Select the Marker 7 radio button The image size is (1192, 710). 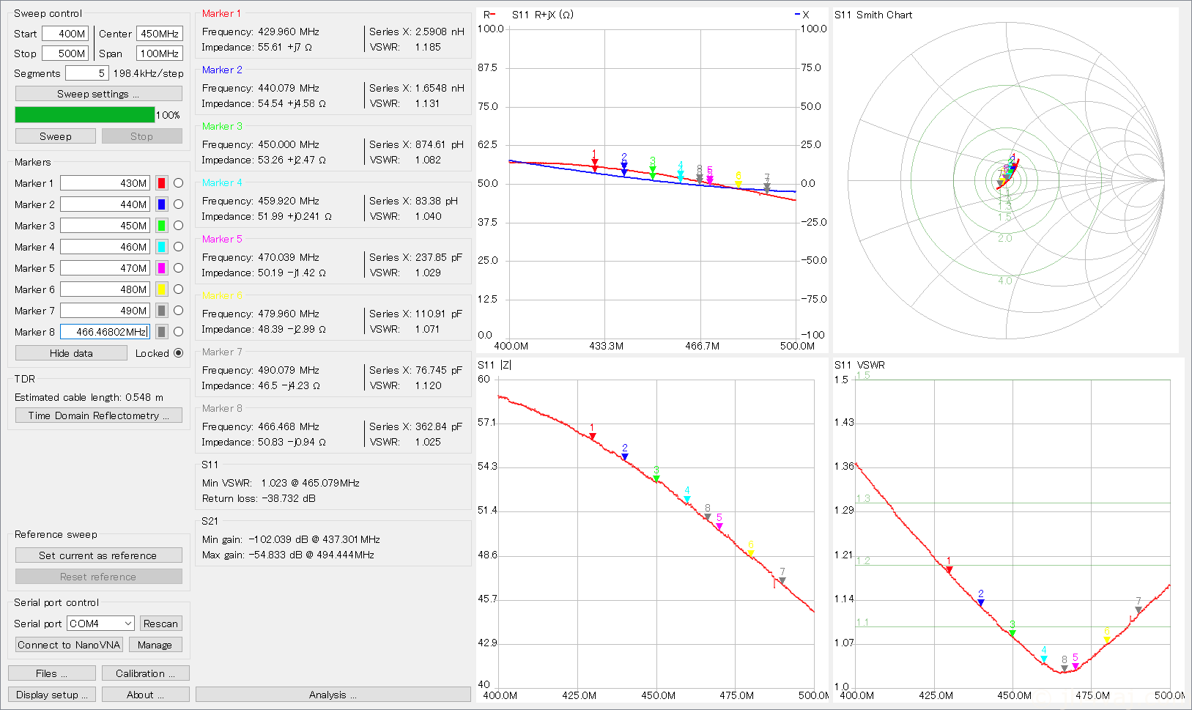(178, 311)
